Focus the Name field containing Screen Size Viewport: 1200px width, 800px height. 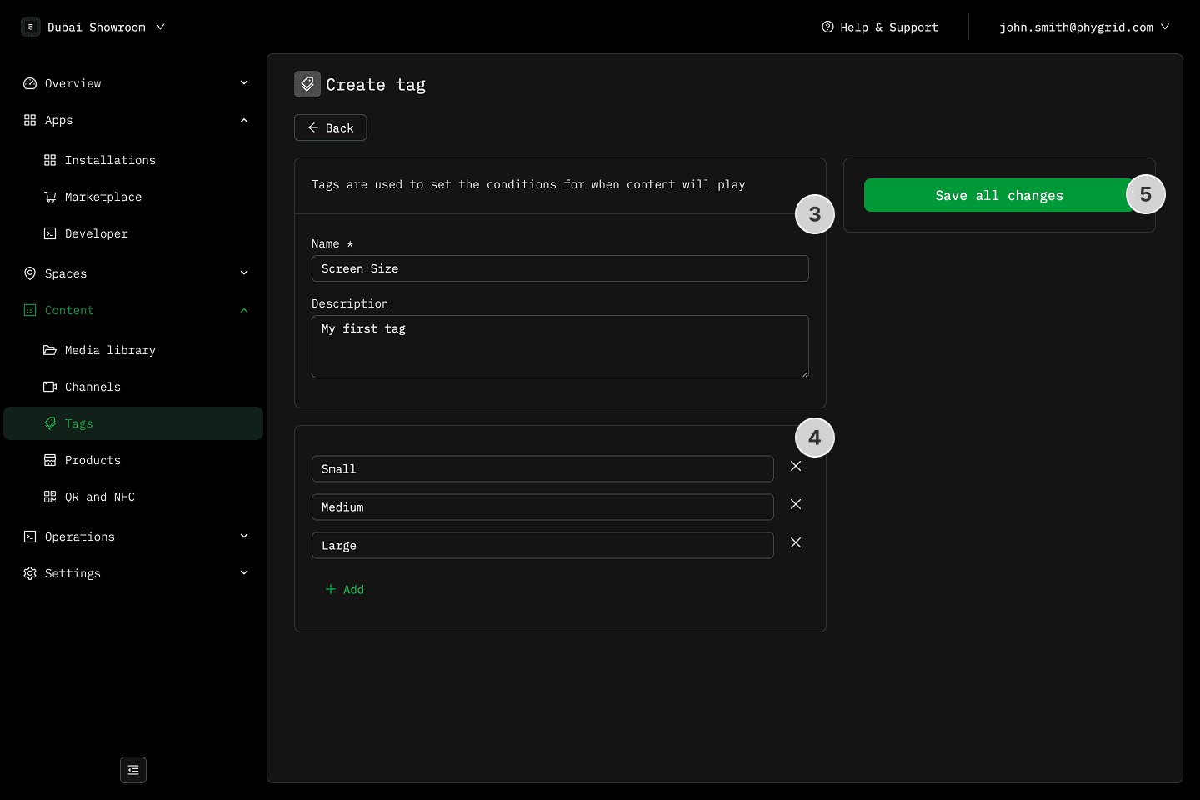pyautogui.click(x=559, y=268)
